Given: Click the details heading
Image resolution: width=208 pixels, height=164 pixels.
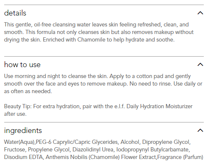Looking at the screenshot, I should click(15, 13).
